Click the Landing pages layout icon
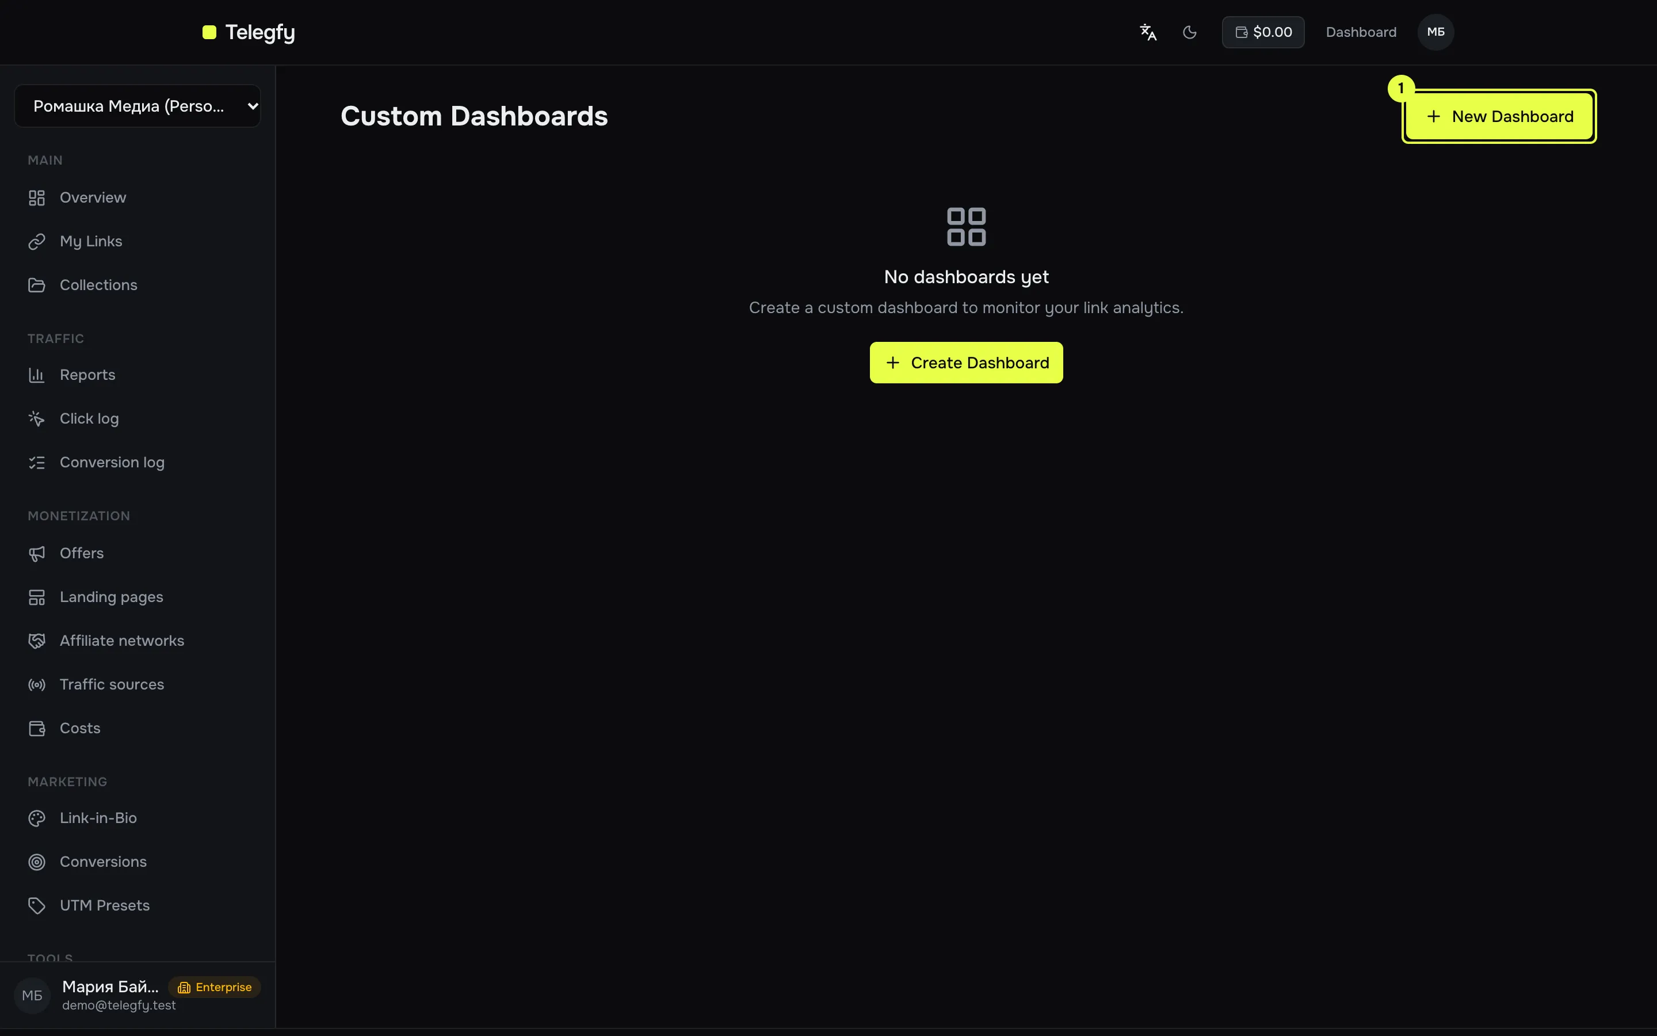This screenshot has height=1036, width=1657. pyautogui.click(x=37, y=597)
